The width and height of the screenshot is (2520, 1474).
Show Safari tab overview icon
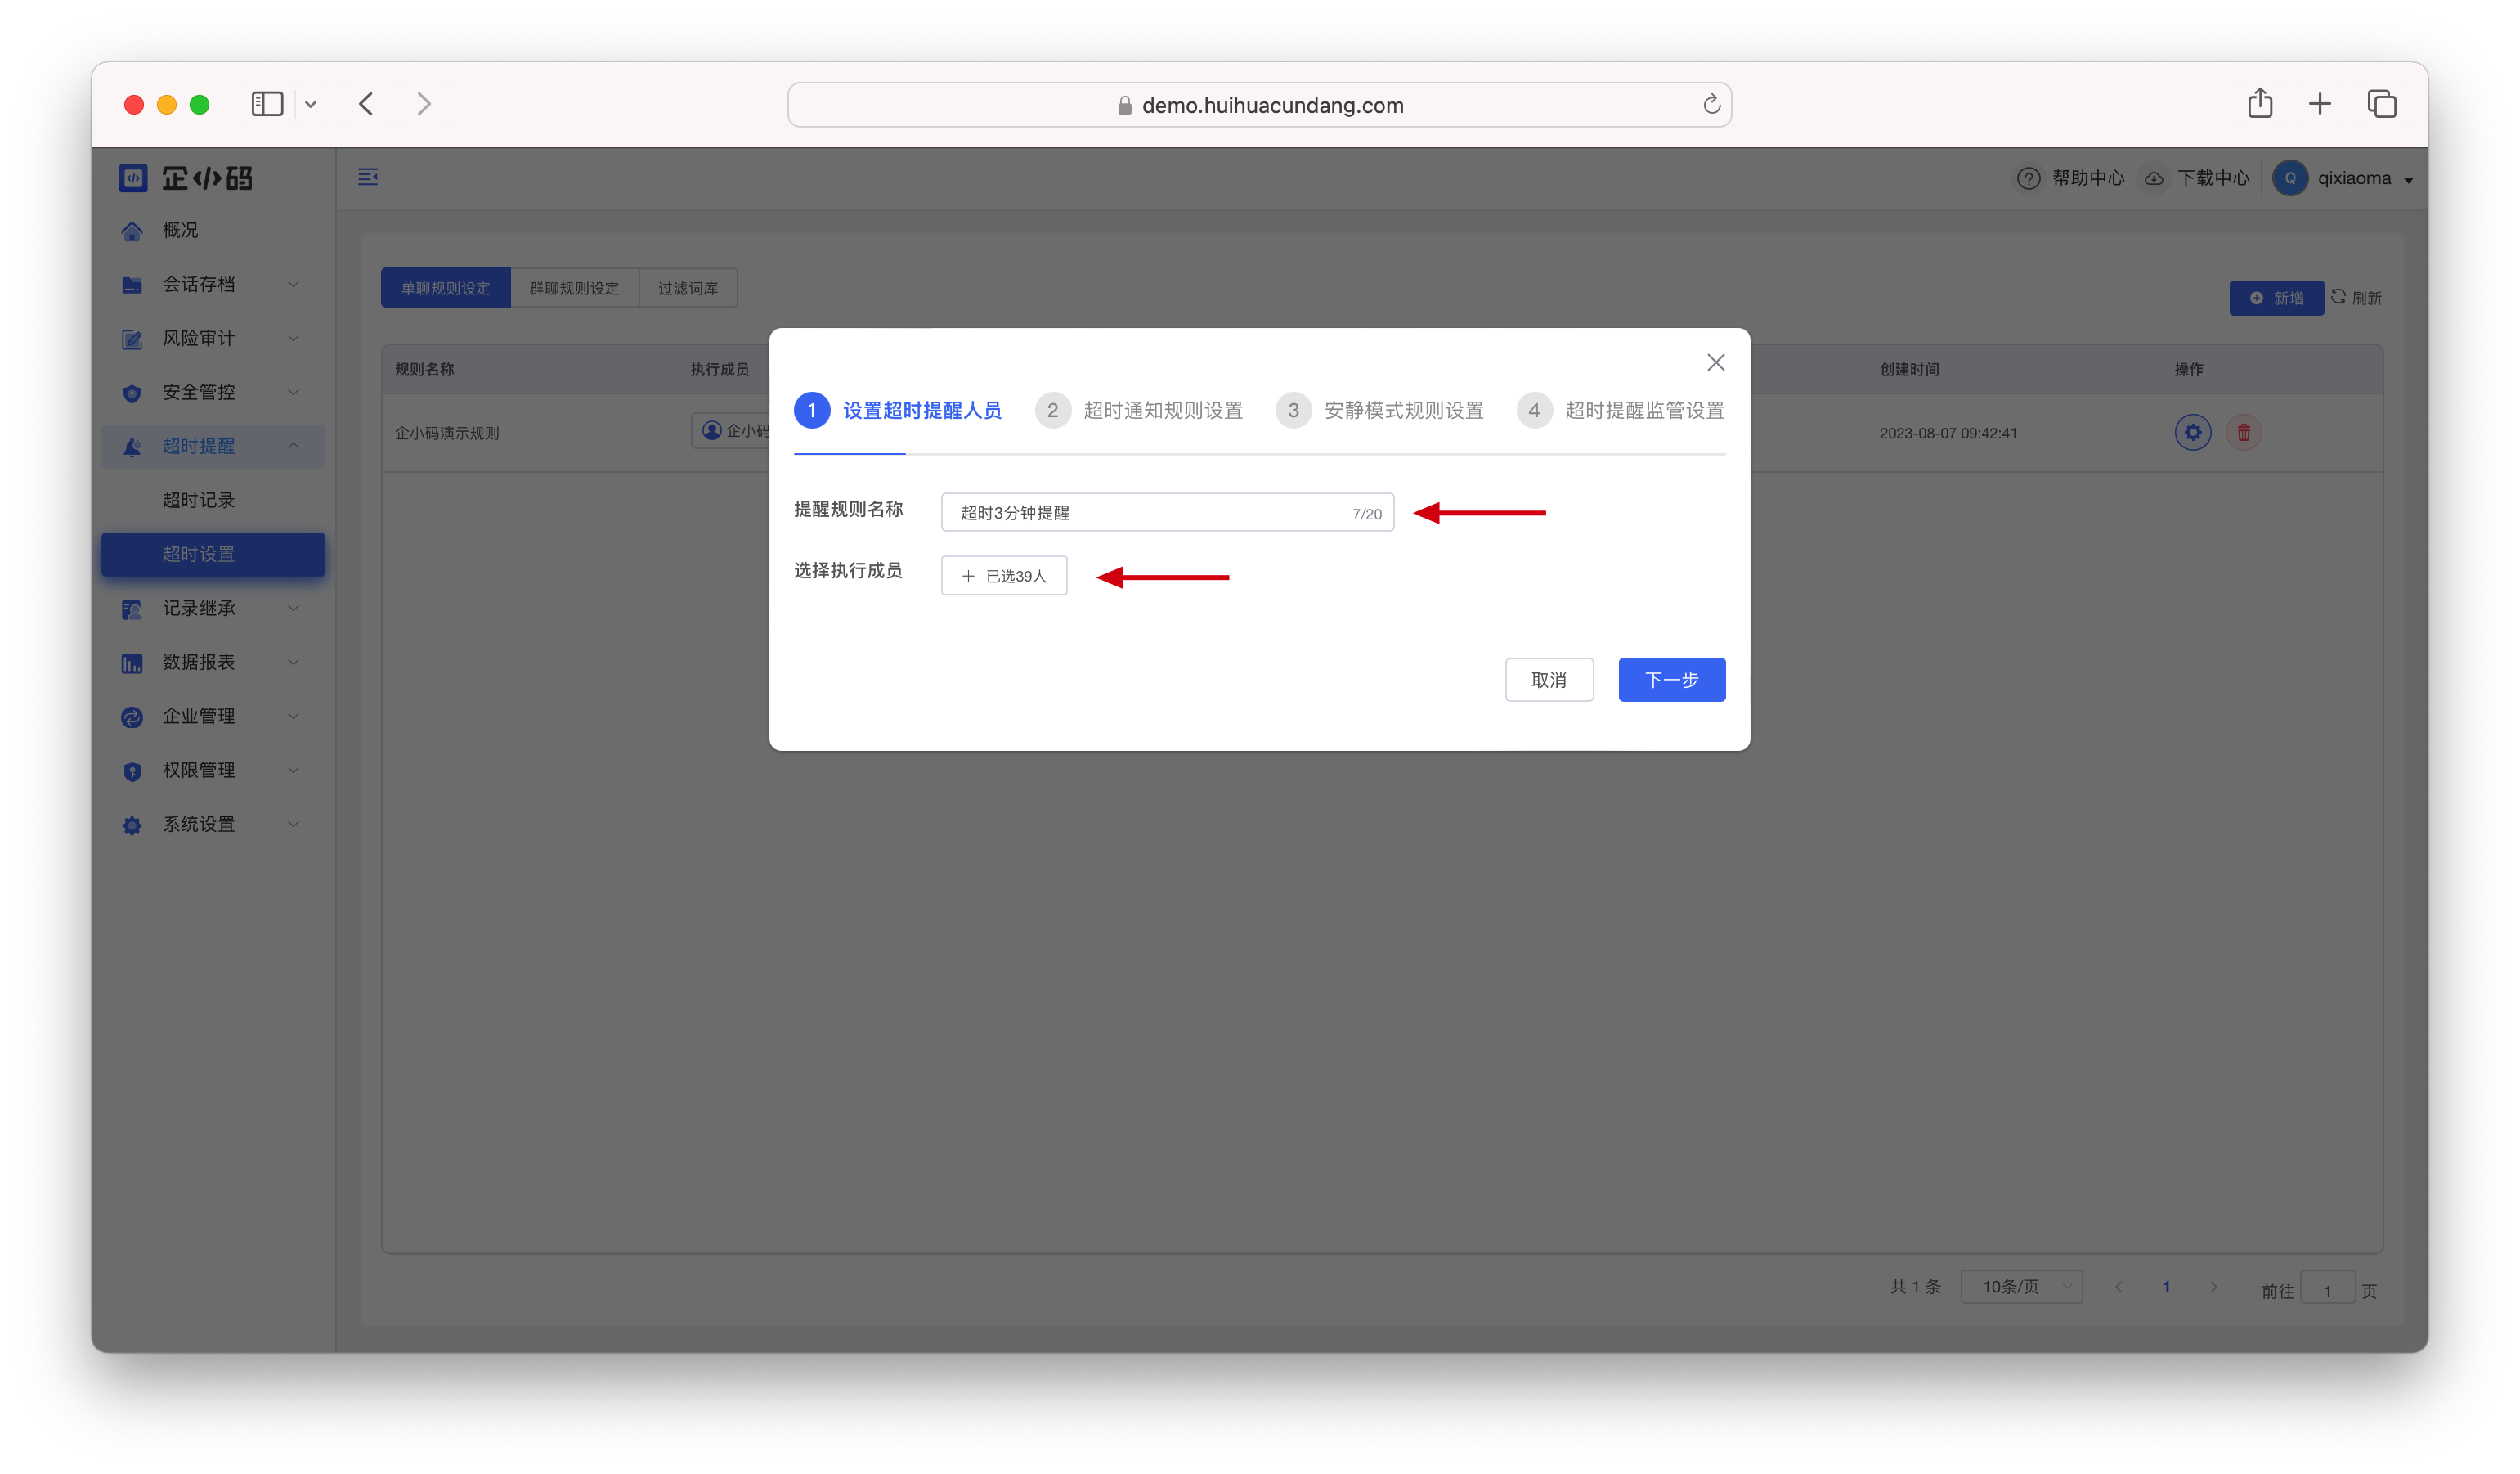[x=2382, y=103]
